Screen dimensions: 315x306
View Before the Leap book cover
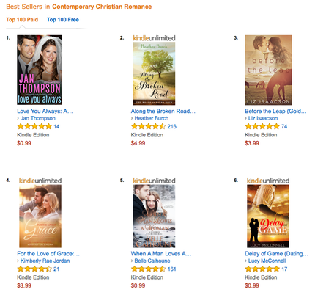(x=268, y=70)
